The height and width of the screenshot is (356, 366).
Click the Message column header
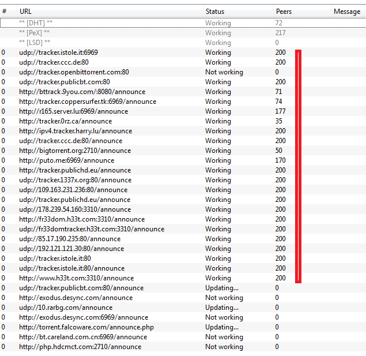(348, 12)
